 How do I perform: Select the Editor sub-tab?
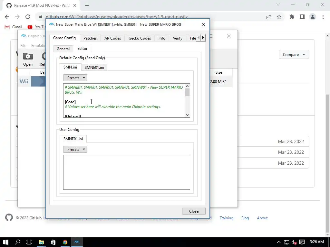pos(82,48)
